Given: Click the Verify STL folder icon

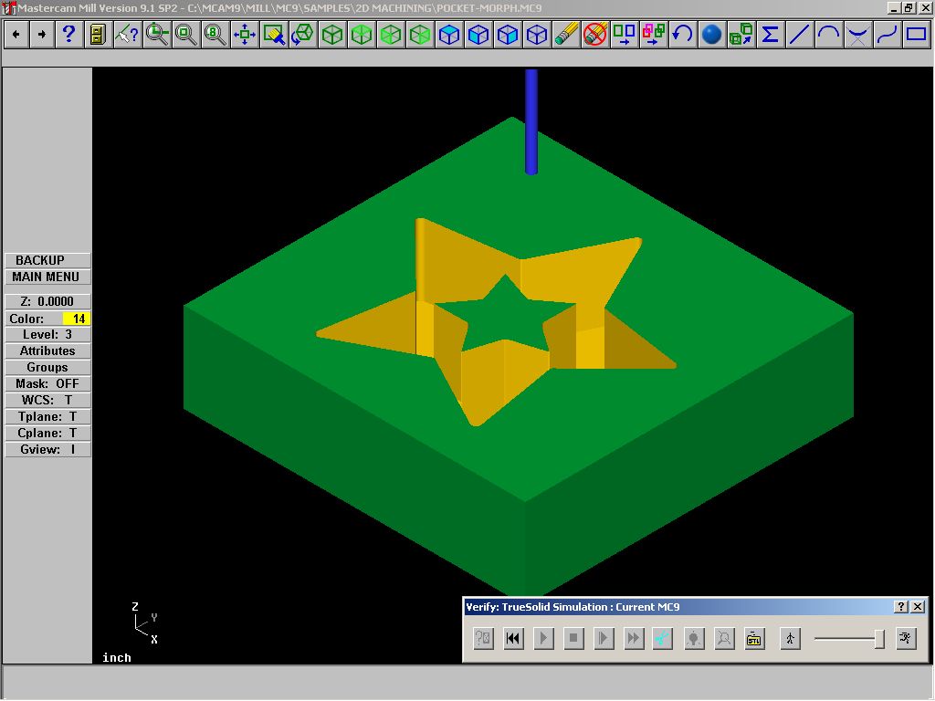Looking at the screenshot, I should coord(754,639).
